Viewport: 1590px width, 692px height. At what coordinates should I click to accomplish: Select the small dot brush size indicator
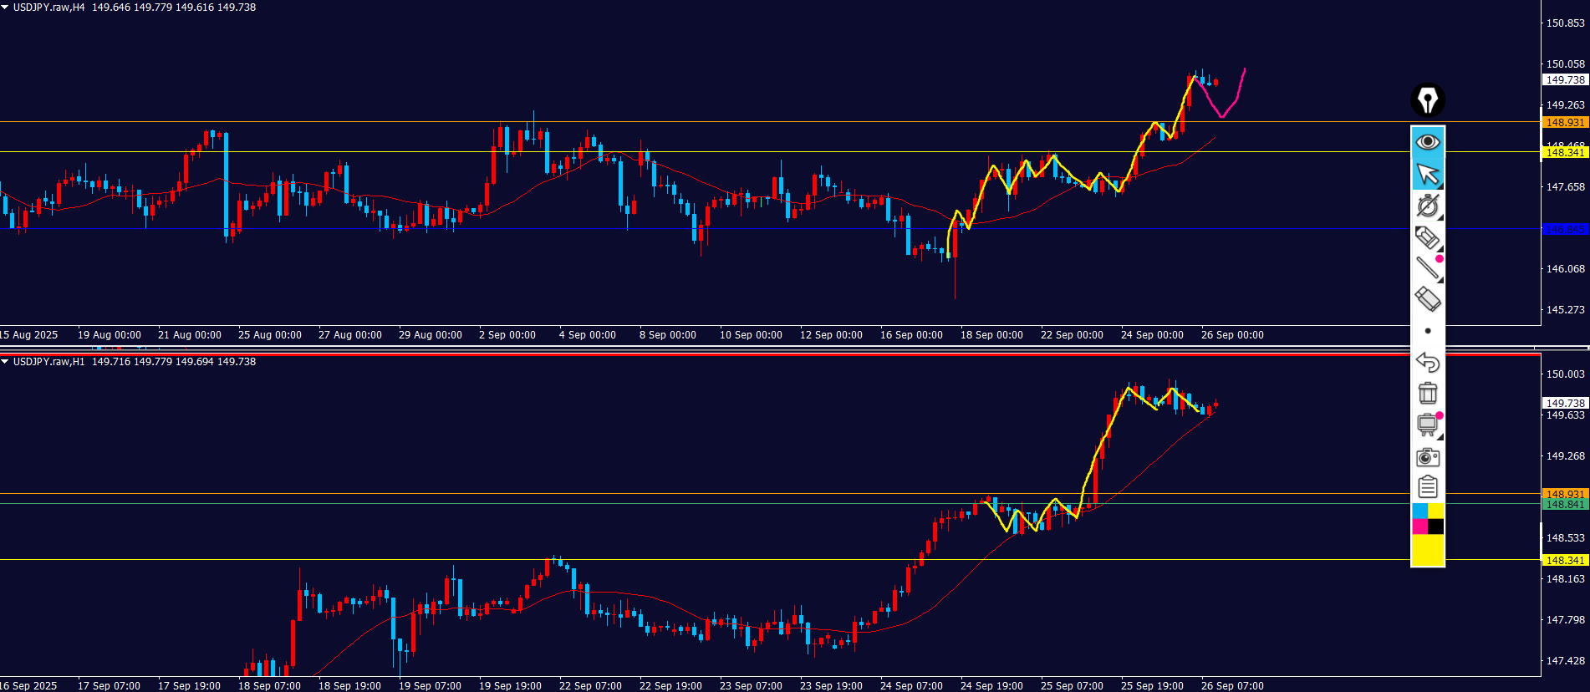1427,331
